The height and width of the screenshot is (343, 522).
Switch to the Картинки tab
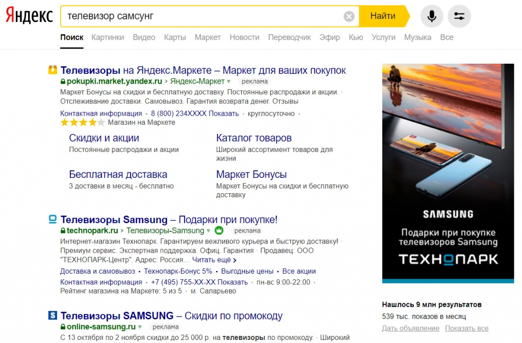pyautogui.click(x=108, y=37)
